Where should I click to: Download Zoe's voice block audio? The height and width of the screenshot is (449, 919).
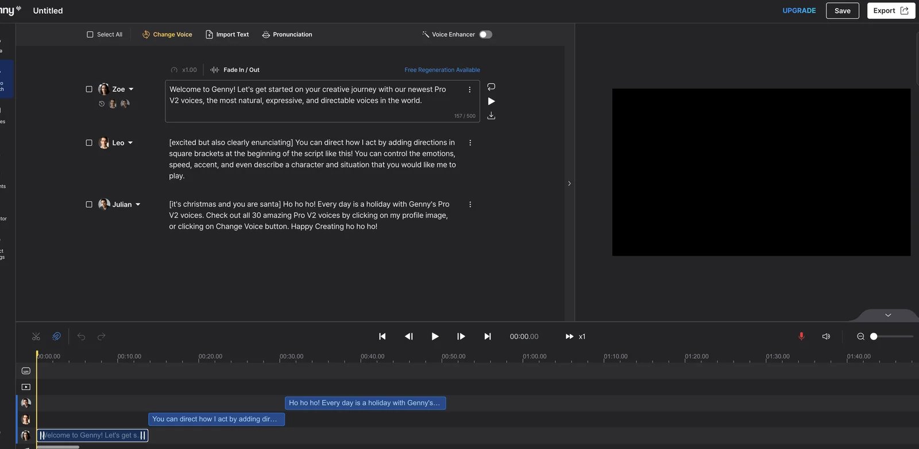(491, 115)
